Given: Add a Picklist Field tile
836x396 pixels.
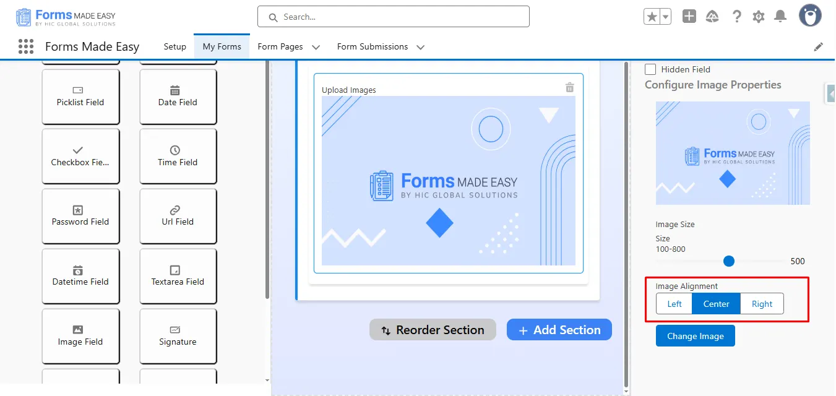Looking at the screenshot, I should (x=80, y=97).
